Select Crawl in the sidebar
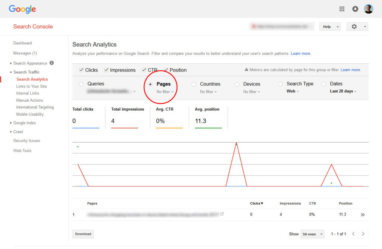This screenshot has height=249, width=382. 18,132
